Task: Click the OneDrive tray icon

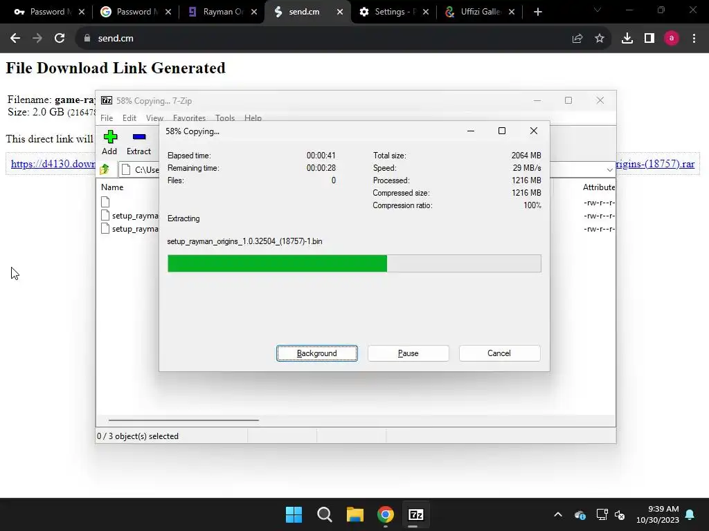Action: coord(580,514)
